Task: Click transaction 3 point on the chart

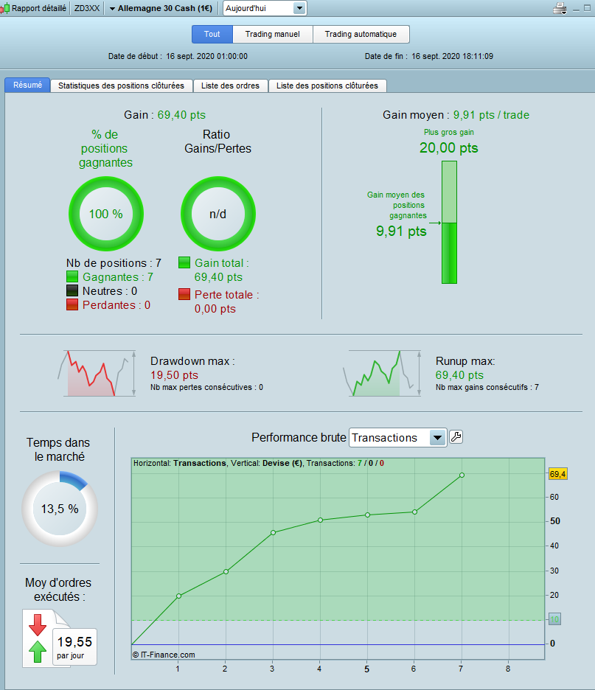Action: 274,532
